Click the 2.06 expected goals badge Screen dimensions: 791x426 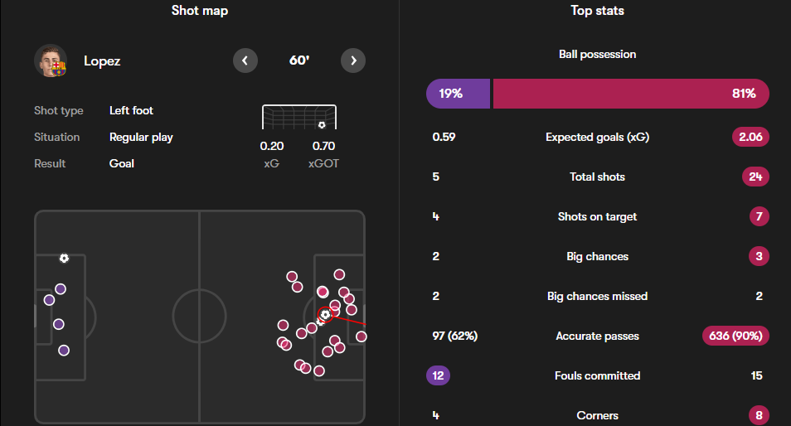(x=750, y=137)
